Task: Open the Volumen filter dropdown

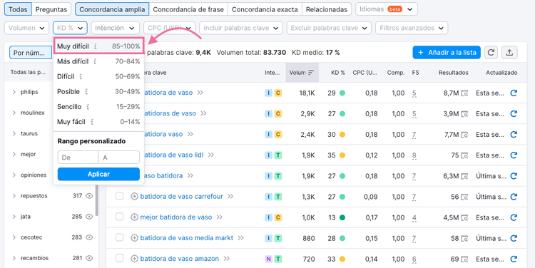Action: coord(26,28)
